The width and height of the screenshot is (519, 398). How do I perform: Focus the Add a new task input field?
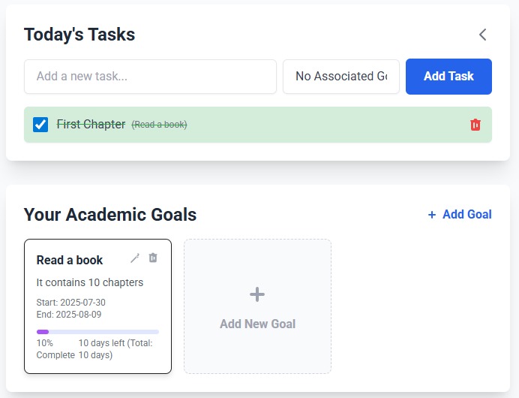point(150,77)
